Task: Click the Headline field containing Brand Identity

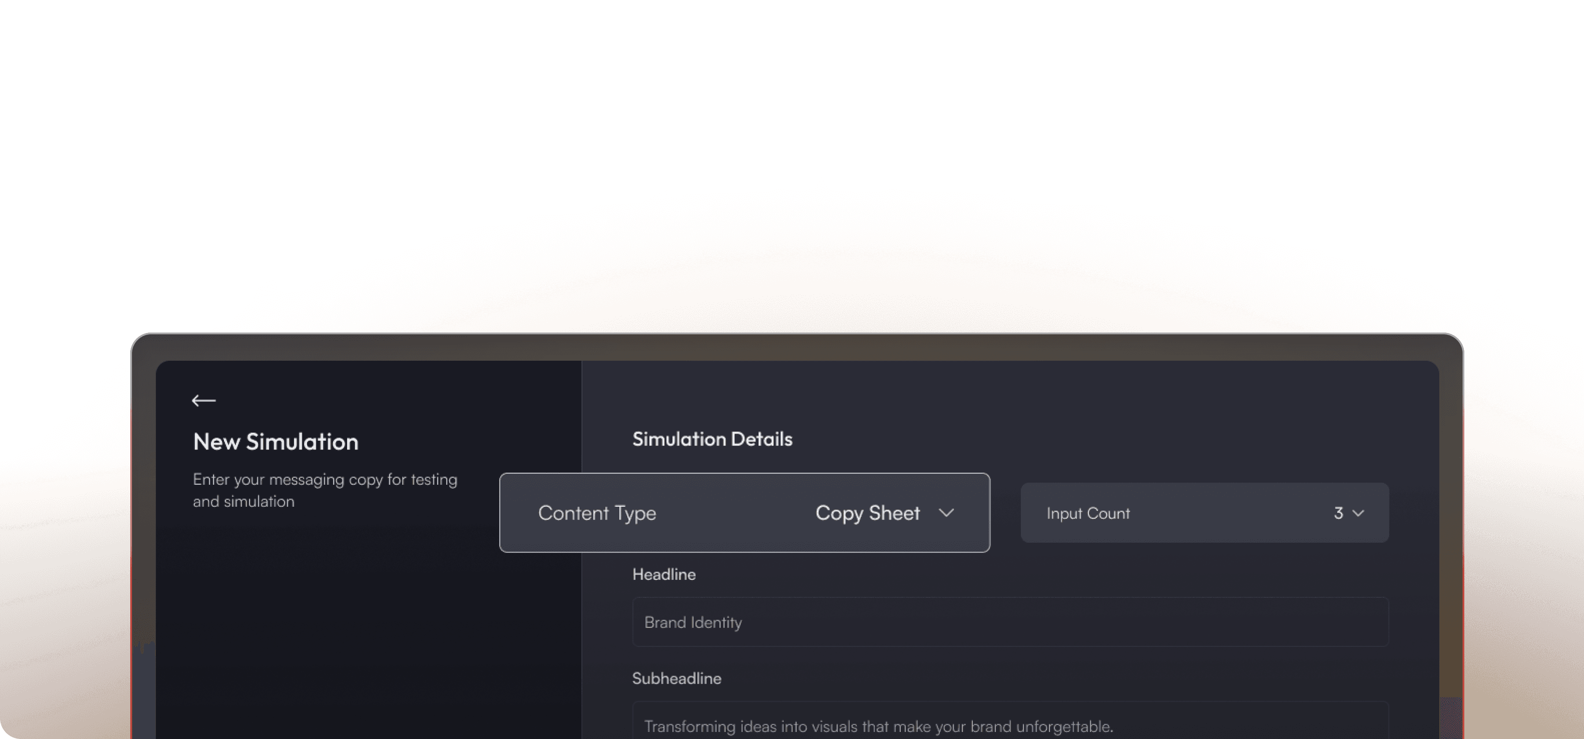Action: pos(1010,622)
